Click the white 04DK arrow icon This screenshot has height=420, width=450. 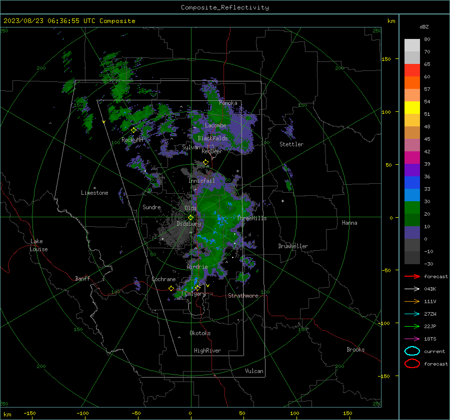412,289
